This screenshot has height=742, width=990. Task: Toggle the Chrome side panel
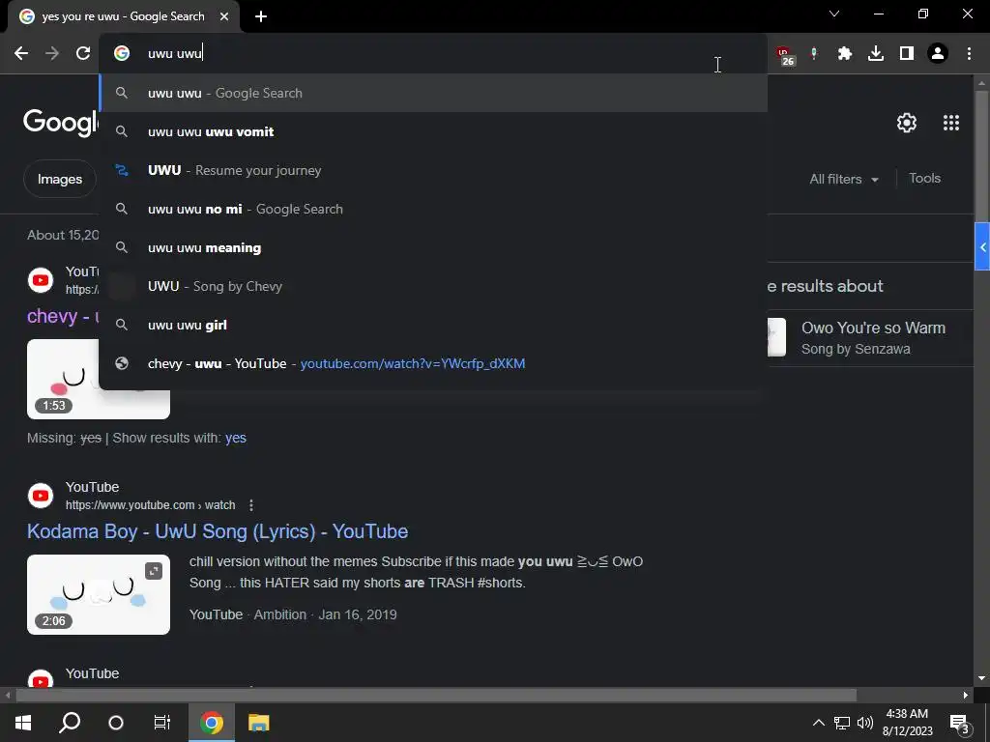(x=907, y=54)
